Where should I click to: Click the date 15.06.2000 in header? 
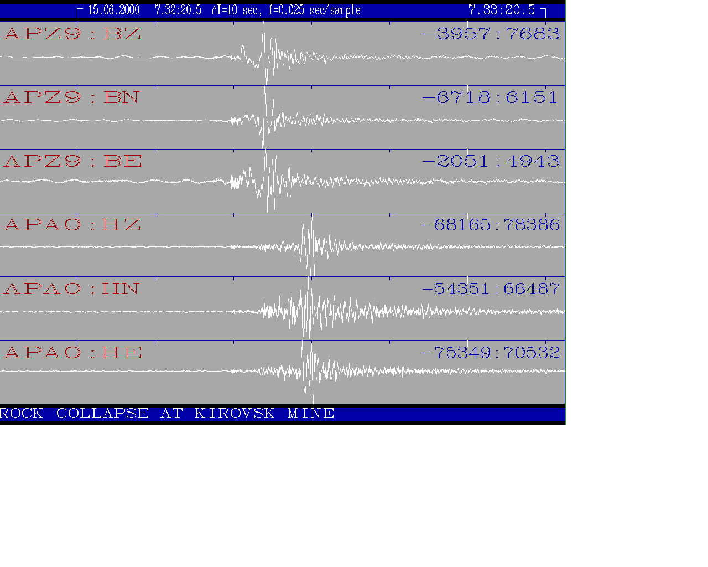point(114,10)
